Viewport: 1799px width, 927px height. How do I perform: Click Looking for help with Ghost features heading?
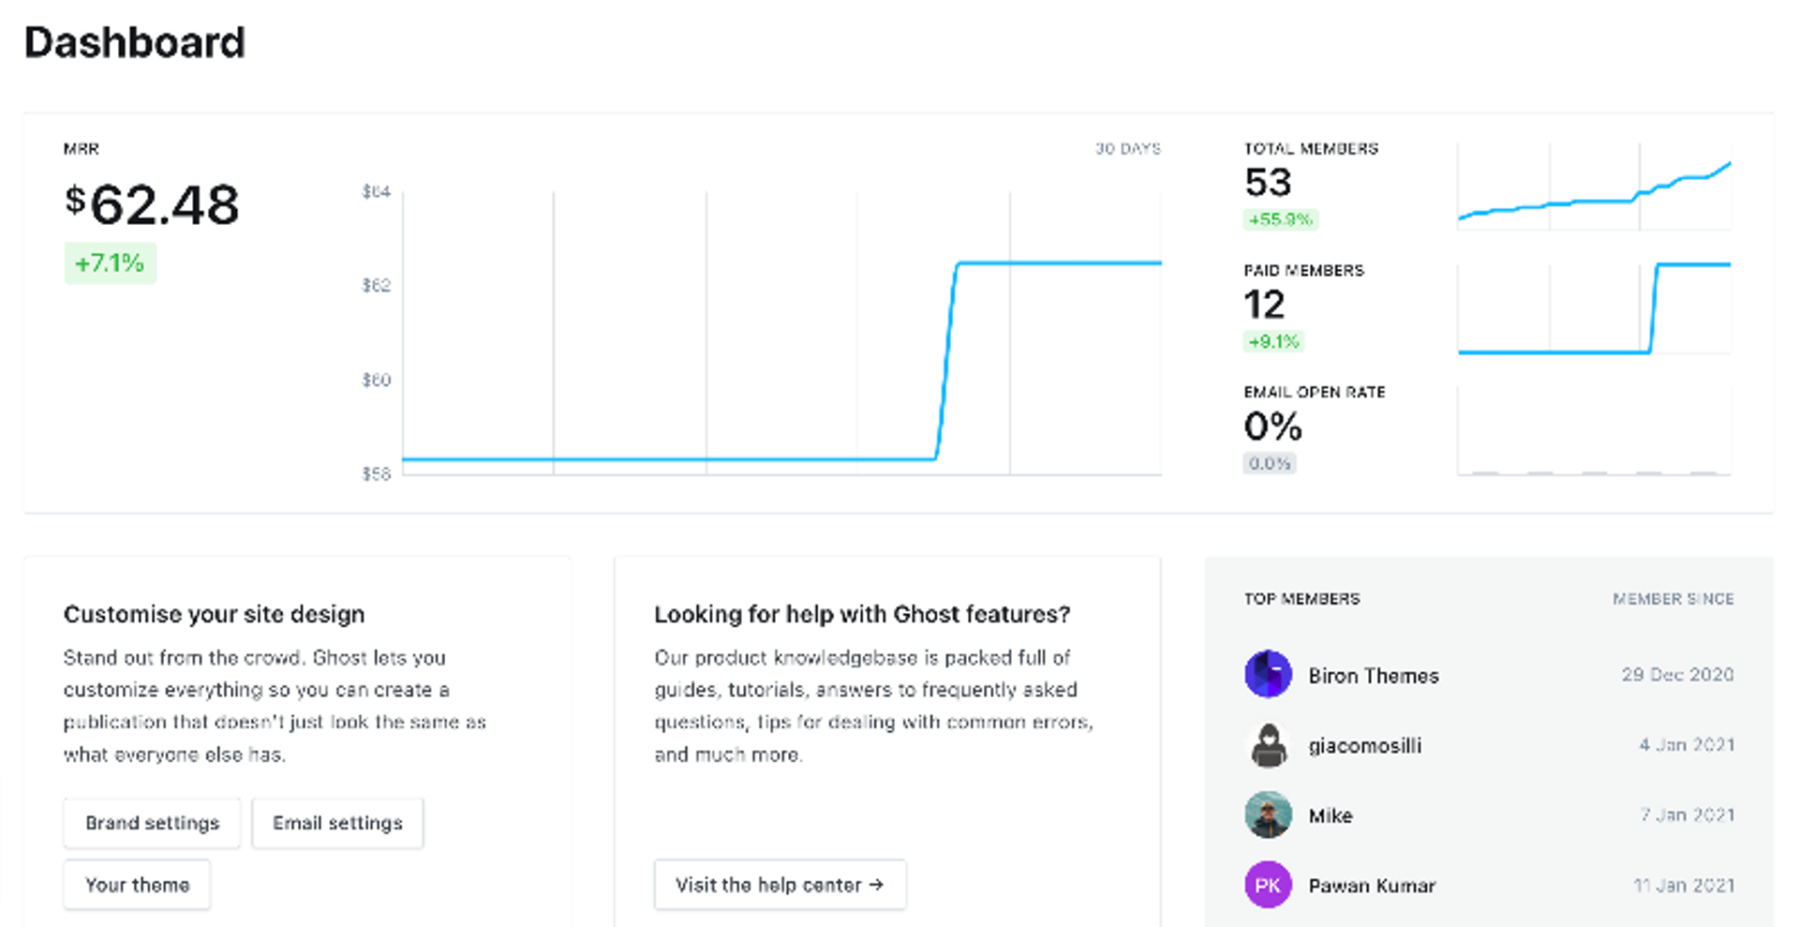[862, 615]
